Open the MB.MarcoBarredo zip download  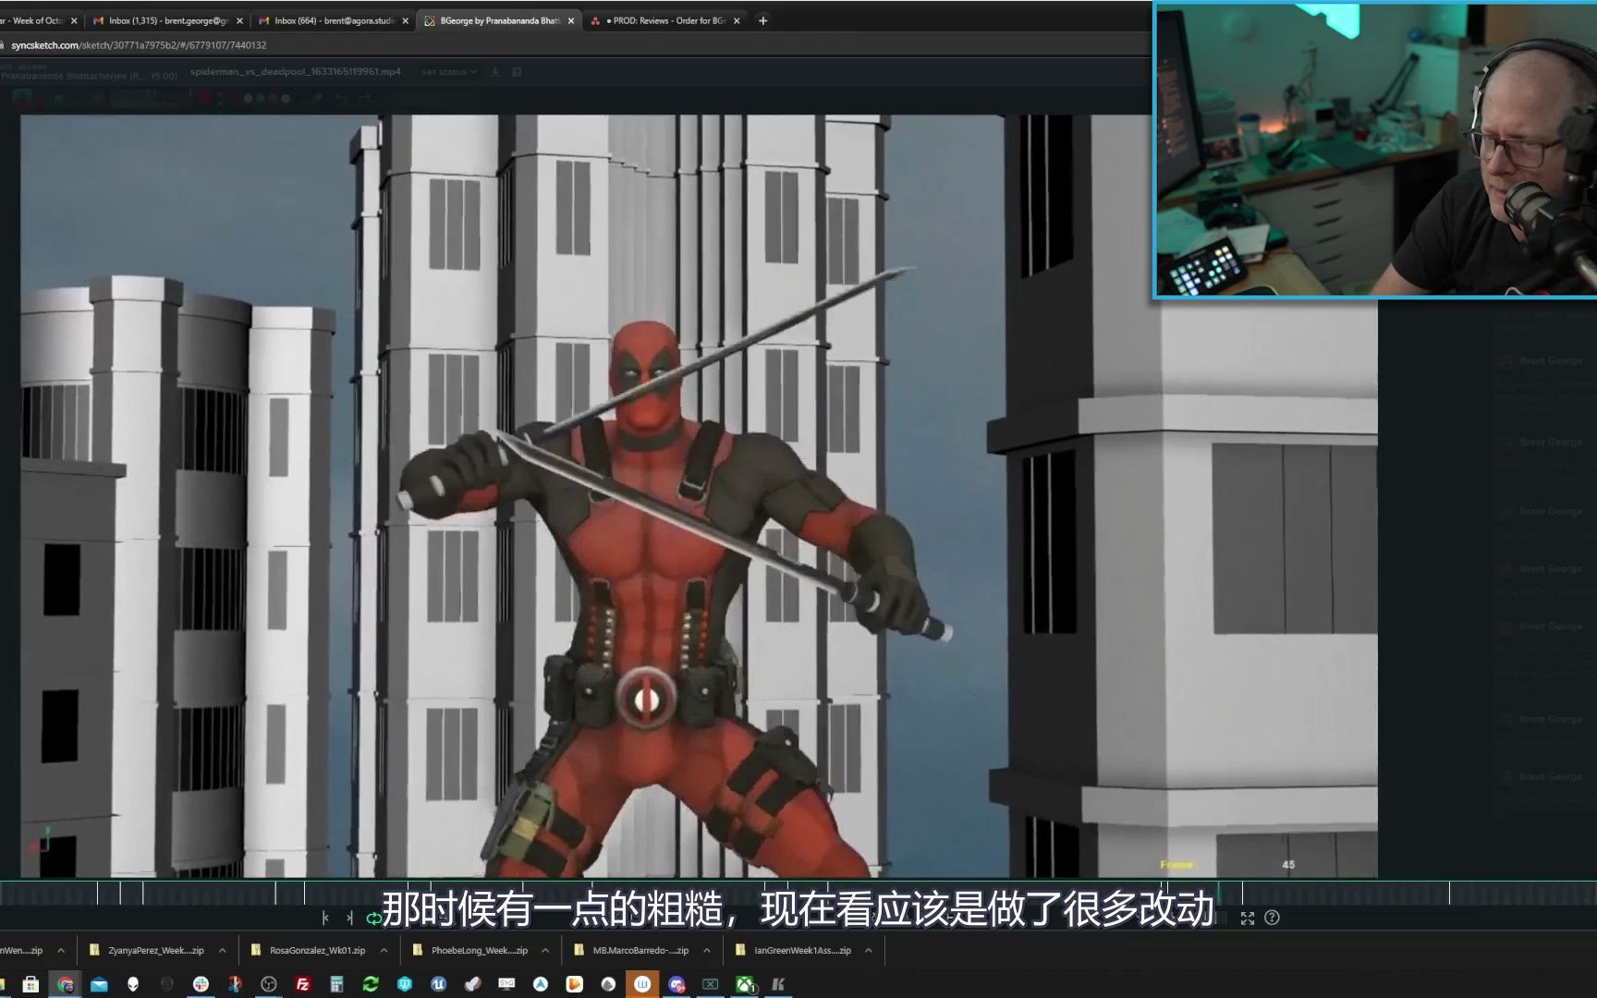point(631,950)
